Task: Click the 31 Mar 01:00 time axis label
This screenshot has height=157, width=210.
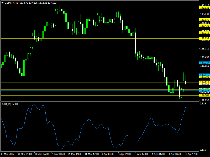Action: point(58,154)
